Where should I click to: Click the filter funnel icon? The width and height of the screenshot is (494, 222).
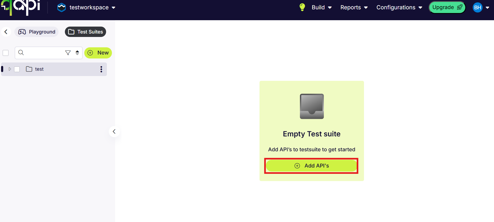tap(68, 53)
